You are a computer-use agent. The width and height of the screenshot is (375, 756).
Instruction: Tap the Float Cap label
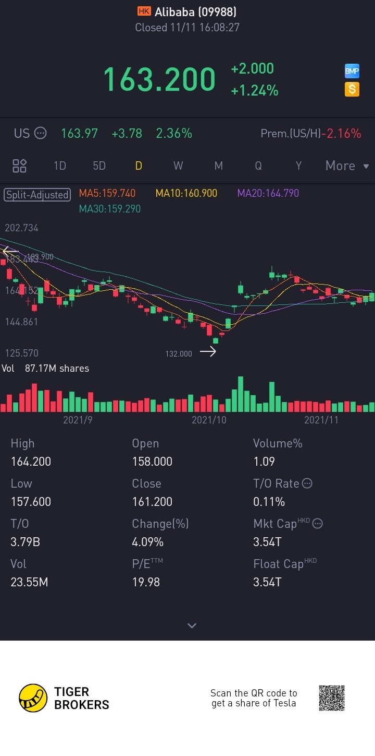click(285, 563)
